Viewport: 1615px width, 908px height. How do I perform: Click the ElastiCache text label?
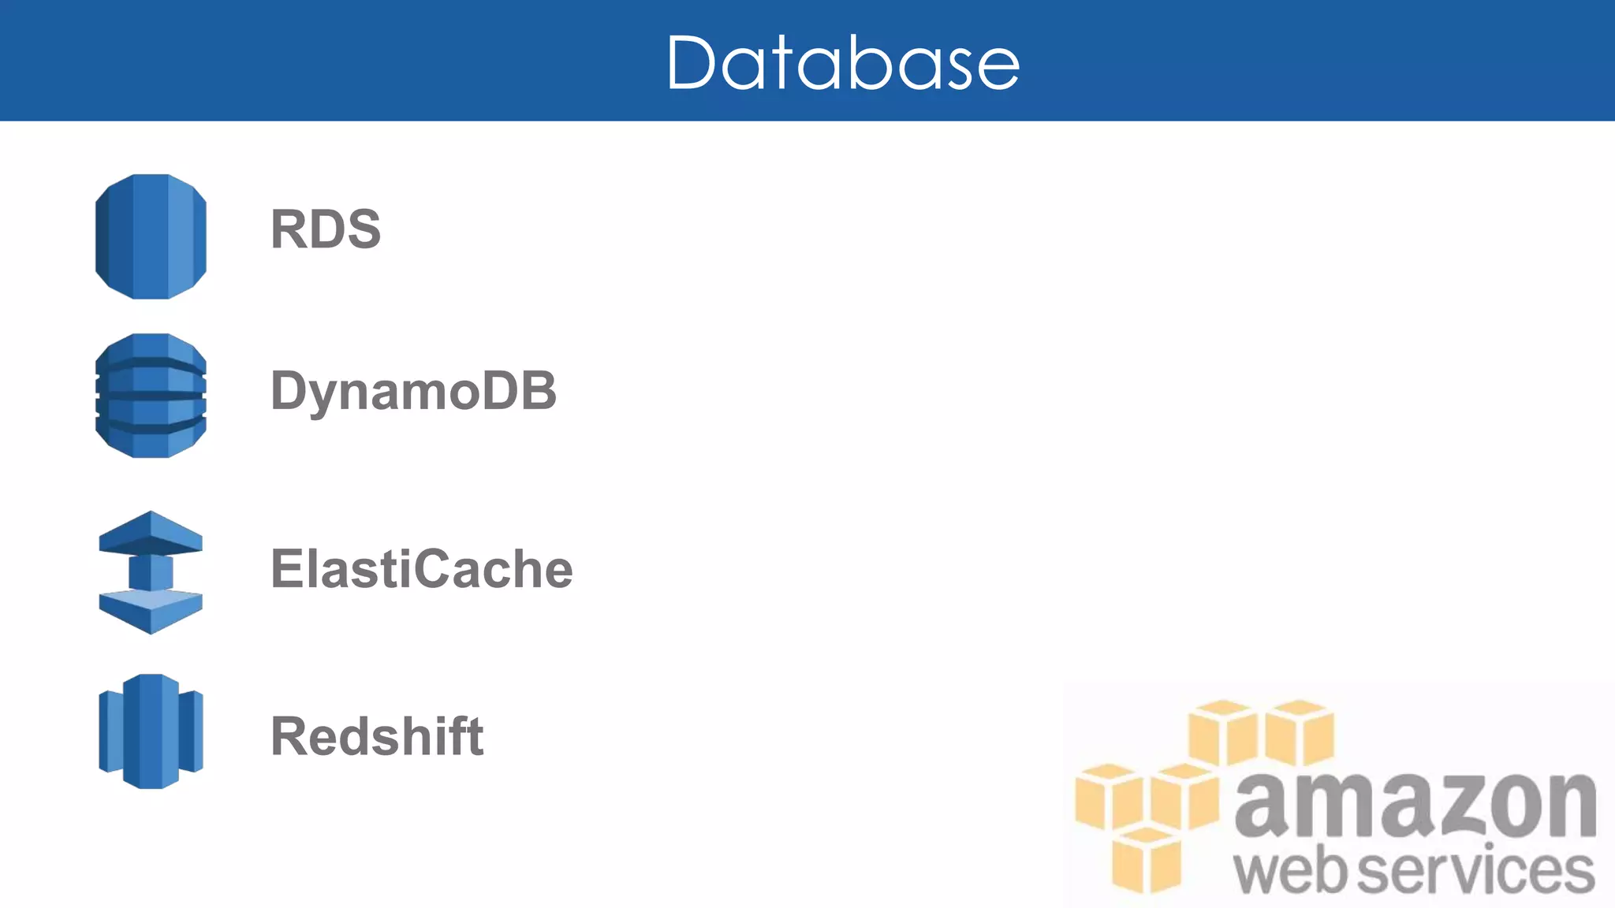(x=421, y=568)
